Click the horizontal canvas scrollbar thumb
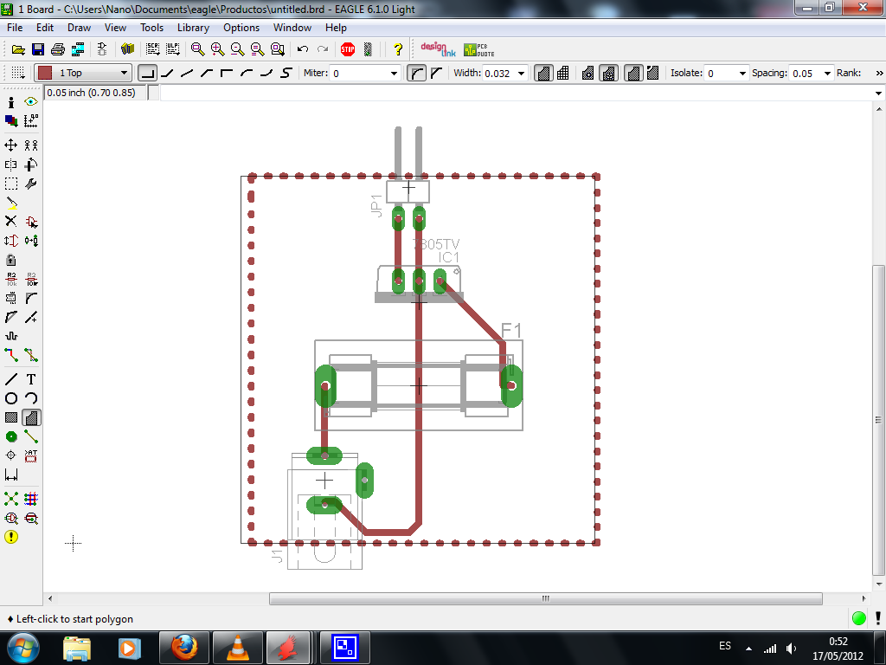The width and height of the screenshot is (886, 665). click(x=545, y=598)
